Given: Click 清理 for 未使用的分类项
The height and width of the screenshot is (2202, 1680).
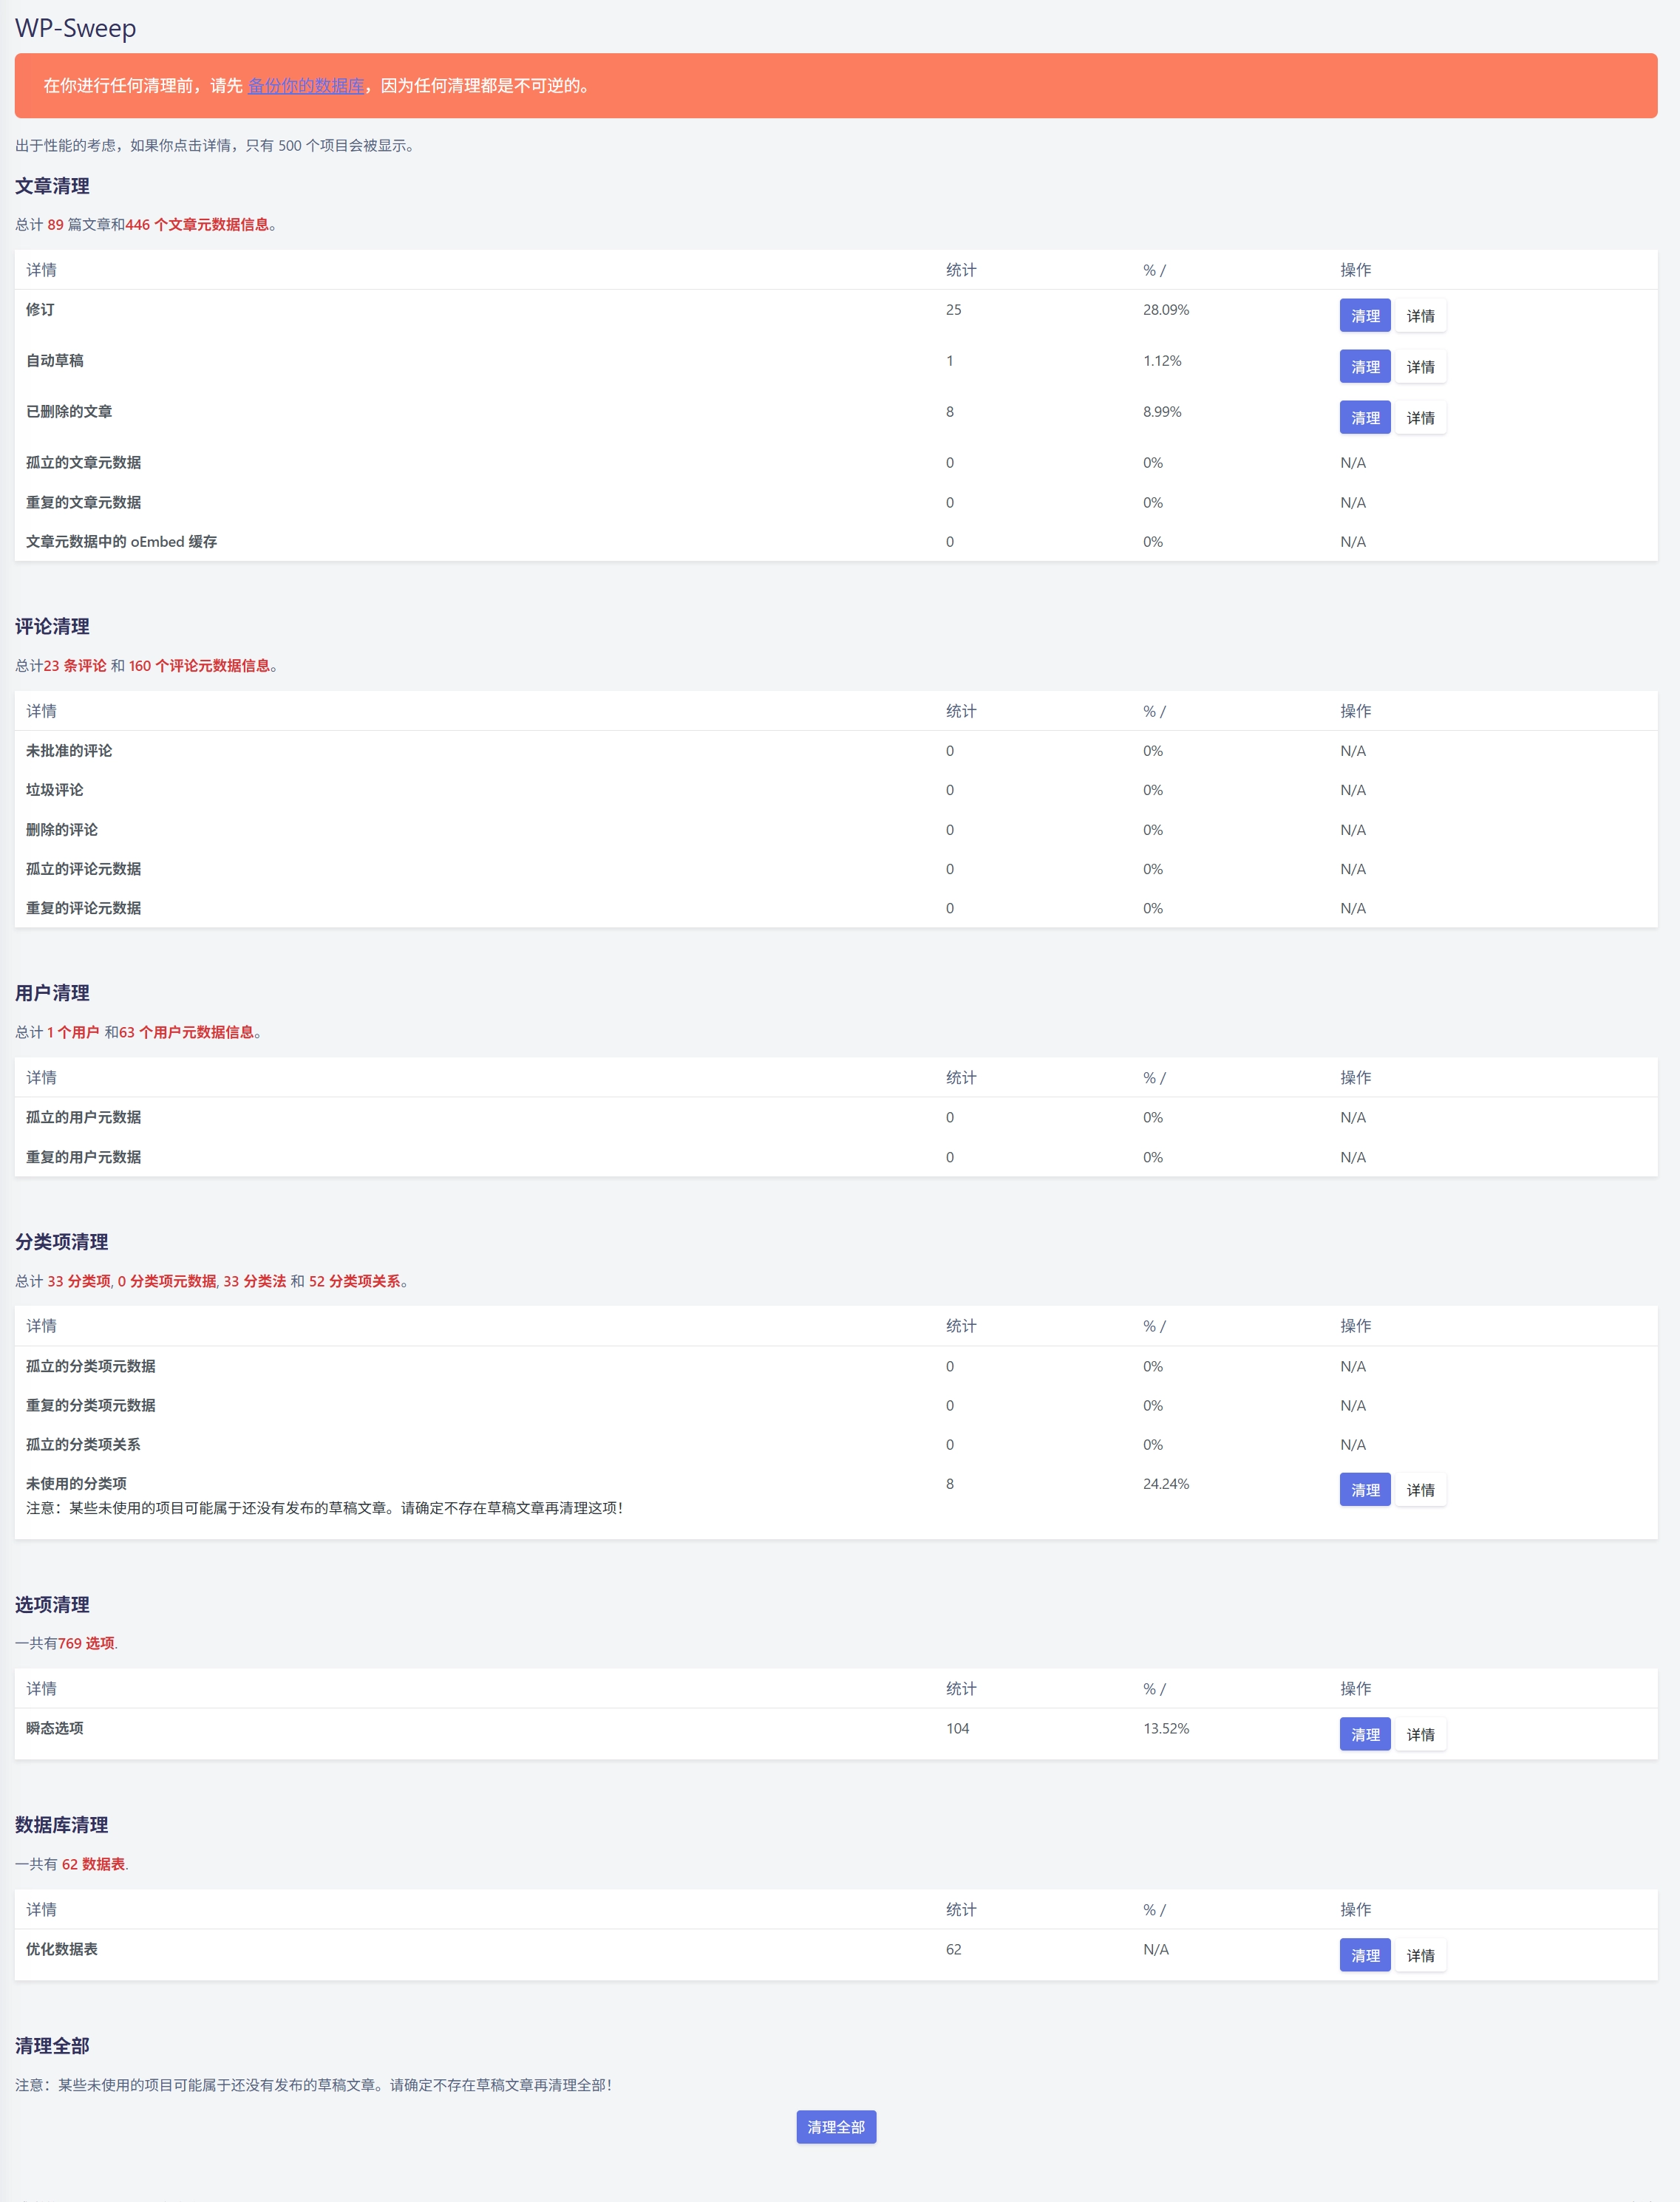Looking at the screenshot, I should point(1365,1490).
